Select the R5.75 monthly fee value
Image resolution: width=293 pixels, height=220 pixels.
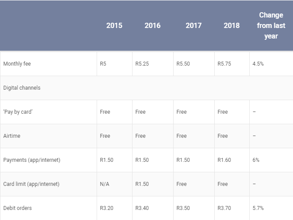[224, 64]
